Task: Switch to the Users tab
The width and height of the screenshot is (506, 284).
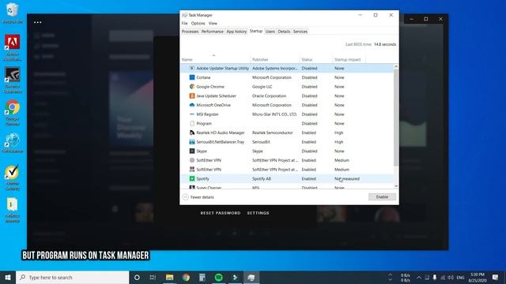Action: pos(270,32)
